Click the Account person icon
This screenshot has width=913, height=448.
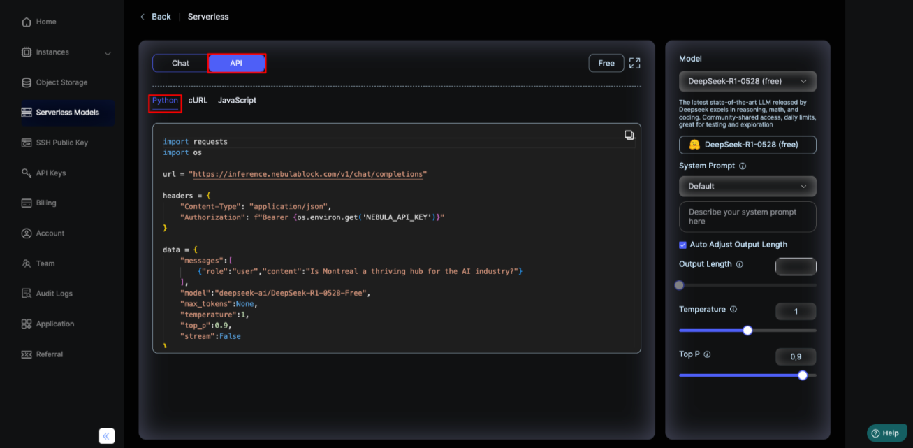[x=27, y=233]
